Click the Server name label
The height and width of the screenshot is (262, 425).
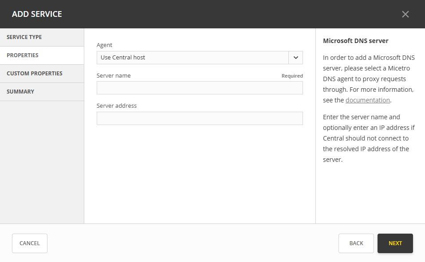[114, 76]
